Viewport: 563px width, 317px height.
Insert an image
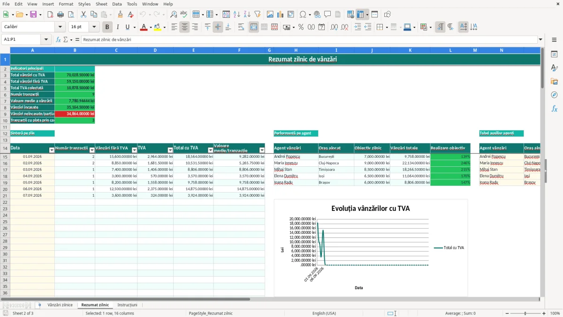coord(270,15)
